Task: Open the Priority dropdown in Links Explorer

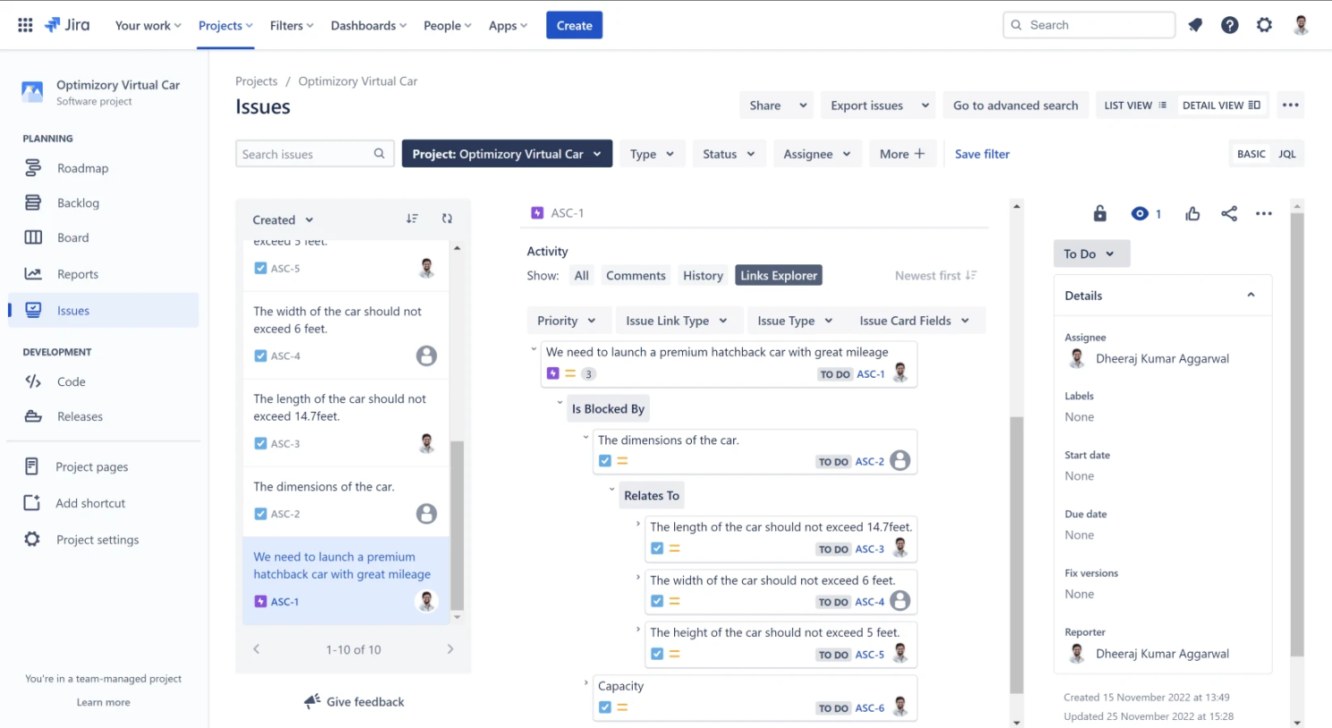Action: (x=568, y=321)
